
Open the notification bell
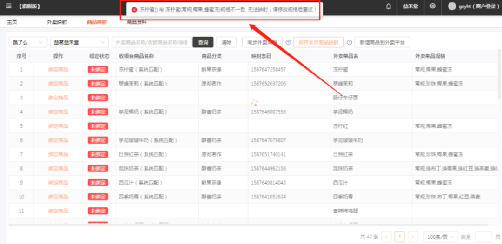[389, 7]
